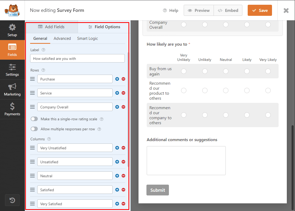Edit the Label input field
This screenshot has height=211, width=295.
(77, 58)
